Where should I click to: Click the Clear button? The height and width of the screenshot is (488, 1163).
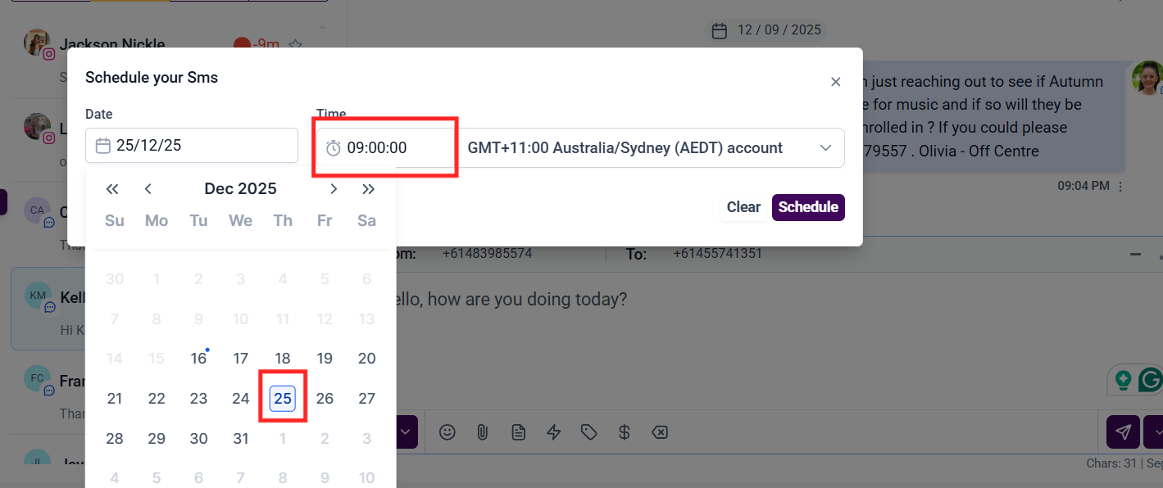(x=743, y=207)
